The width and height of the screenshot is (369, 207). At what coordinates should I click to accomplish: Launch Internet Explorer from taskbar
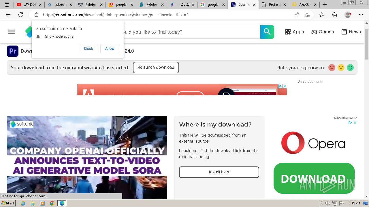click(23, 203)
